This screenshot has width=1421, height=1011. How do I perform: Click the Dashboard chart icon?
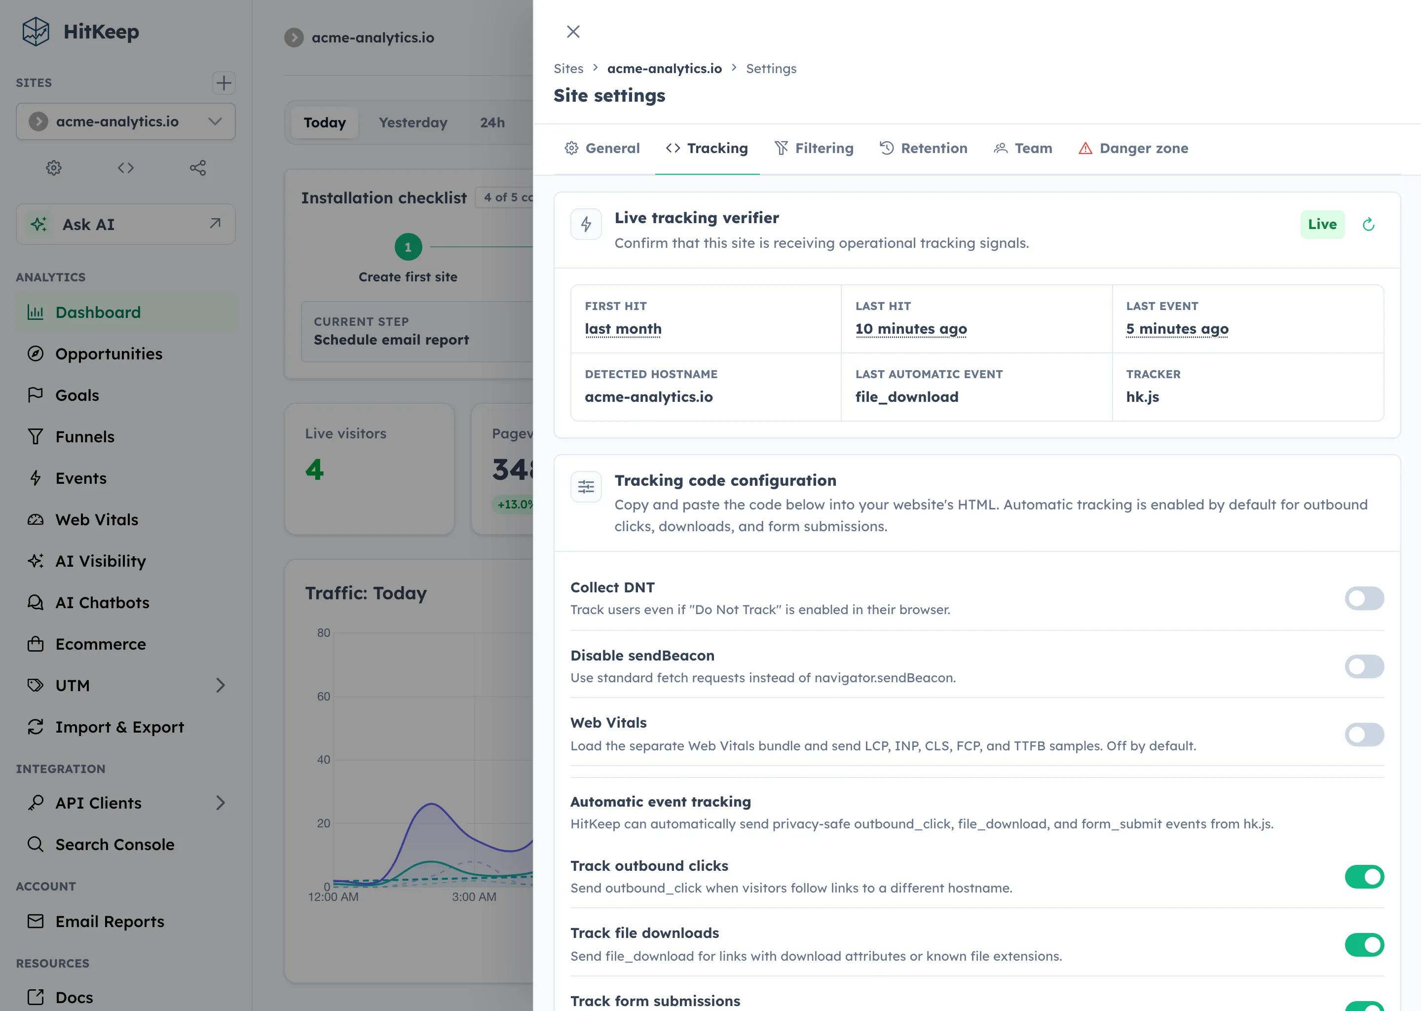coord(36,312)
